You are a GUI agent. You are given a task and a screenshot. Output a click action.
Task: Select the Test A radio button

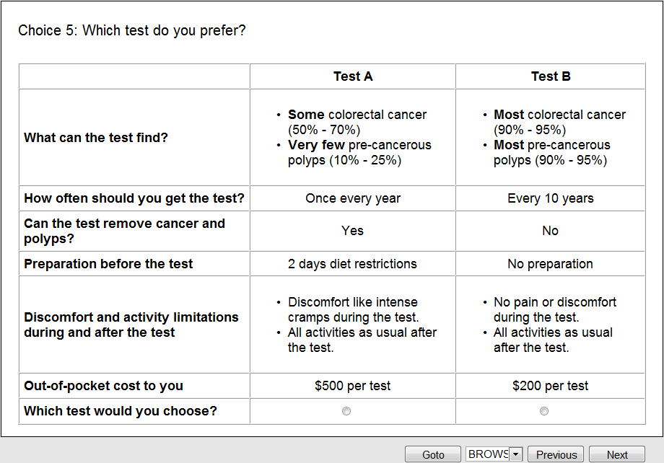[346, 411]
